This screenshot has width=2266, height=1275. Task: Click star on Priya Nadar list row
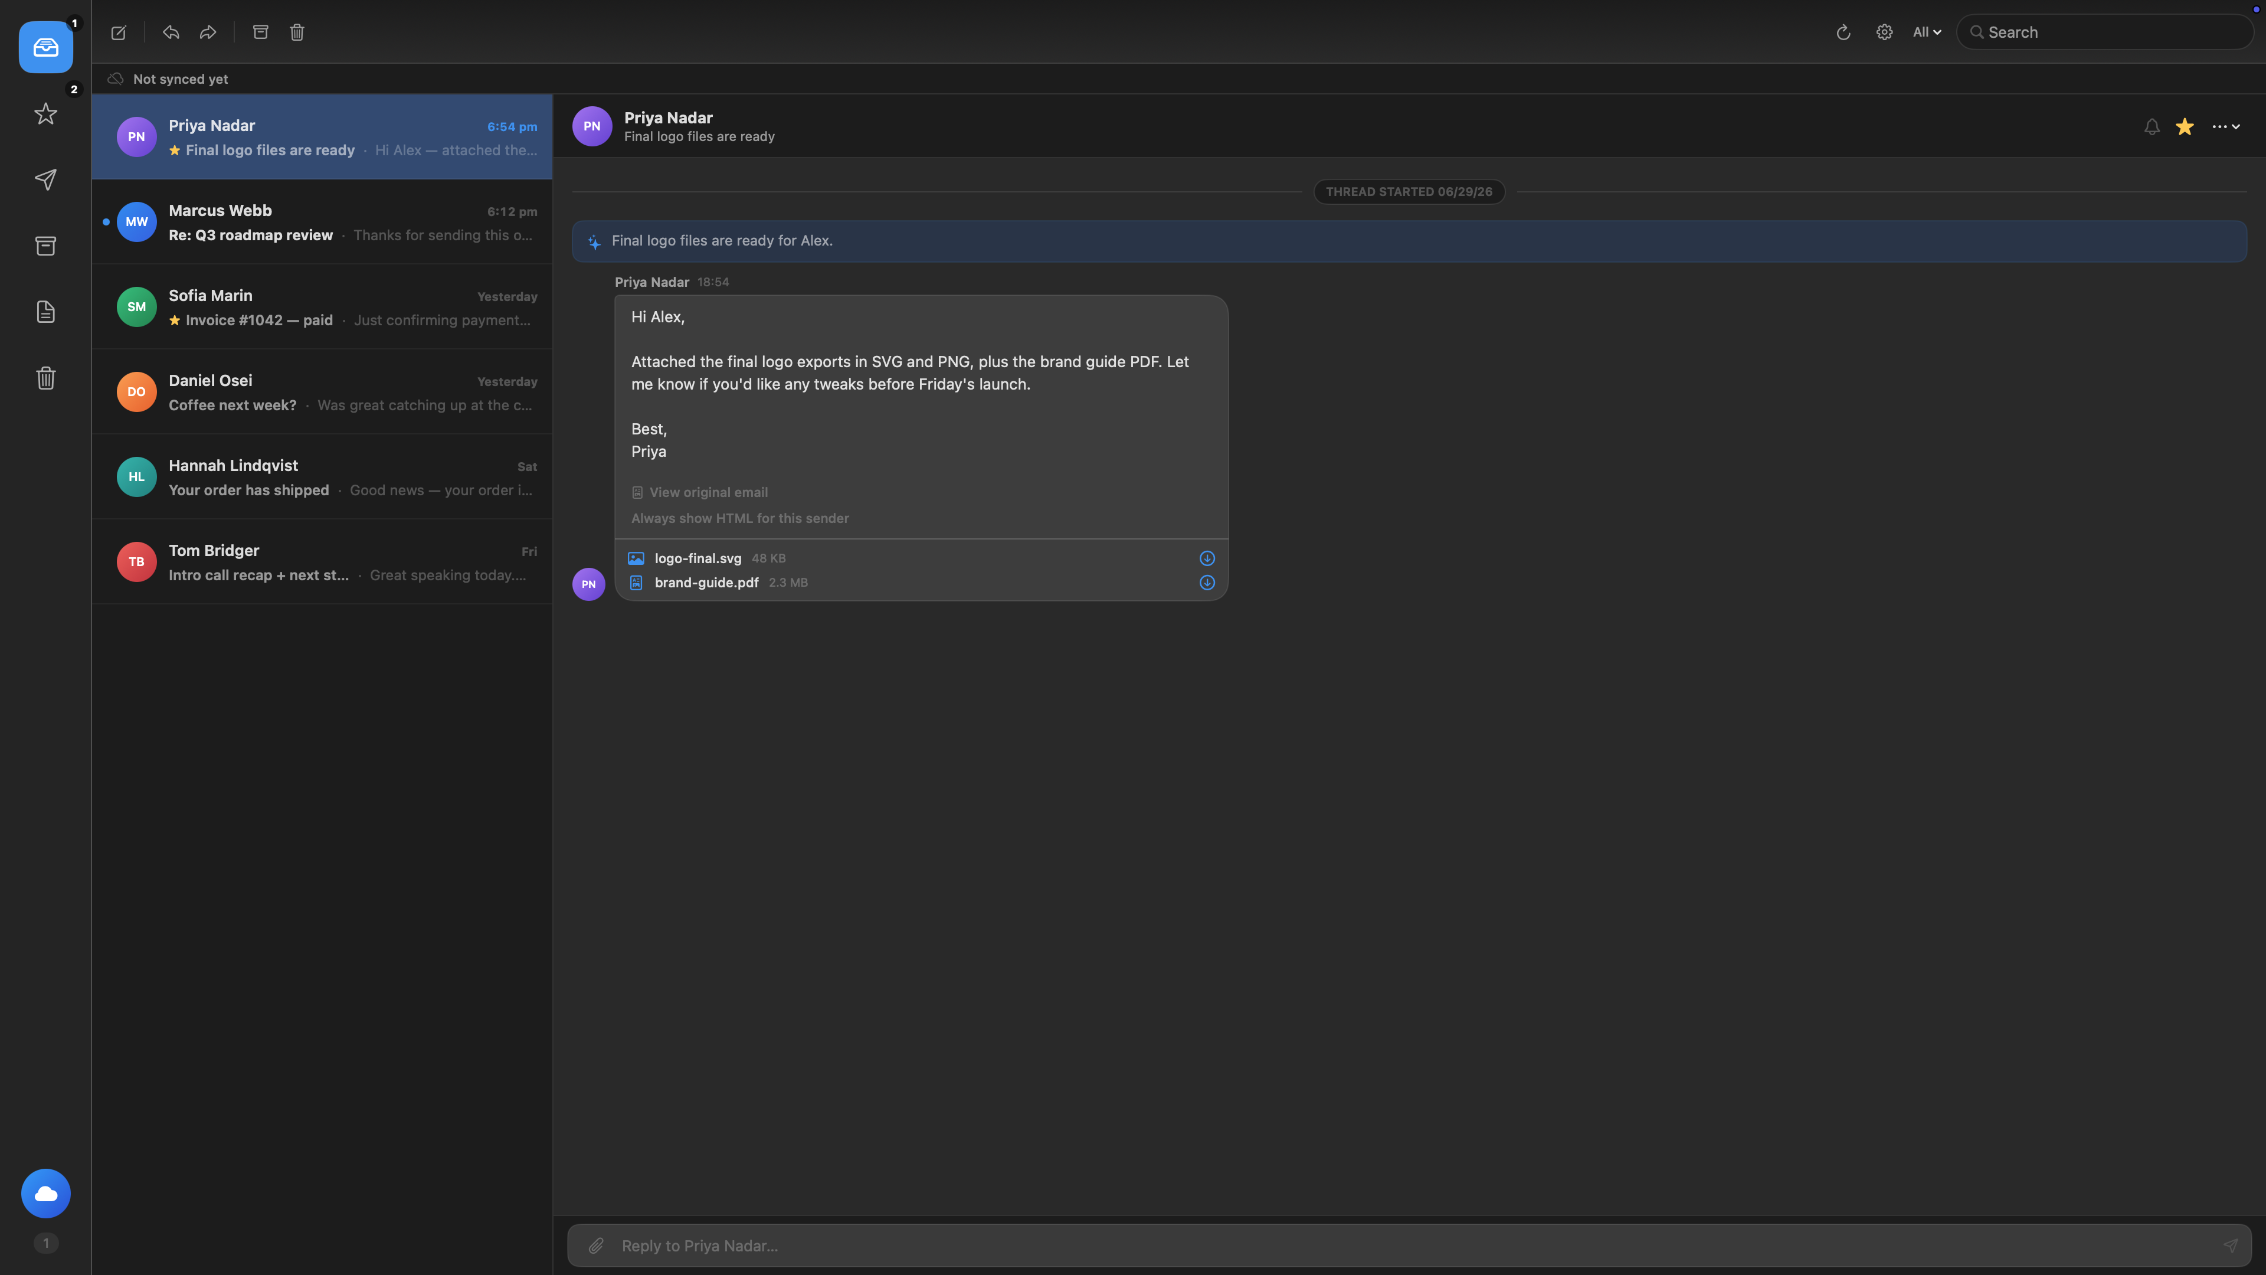click(x=175, y=151)
